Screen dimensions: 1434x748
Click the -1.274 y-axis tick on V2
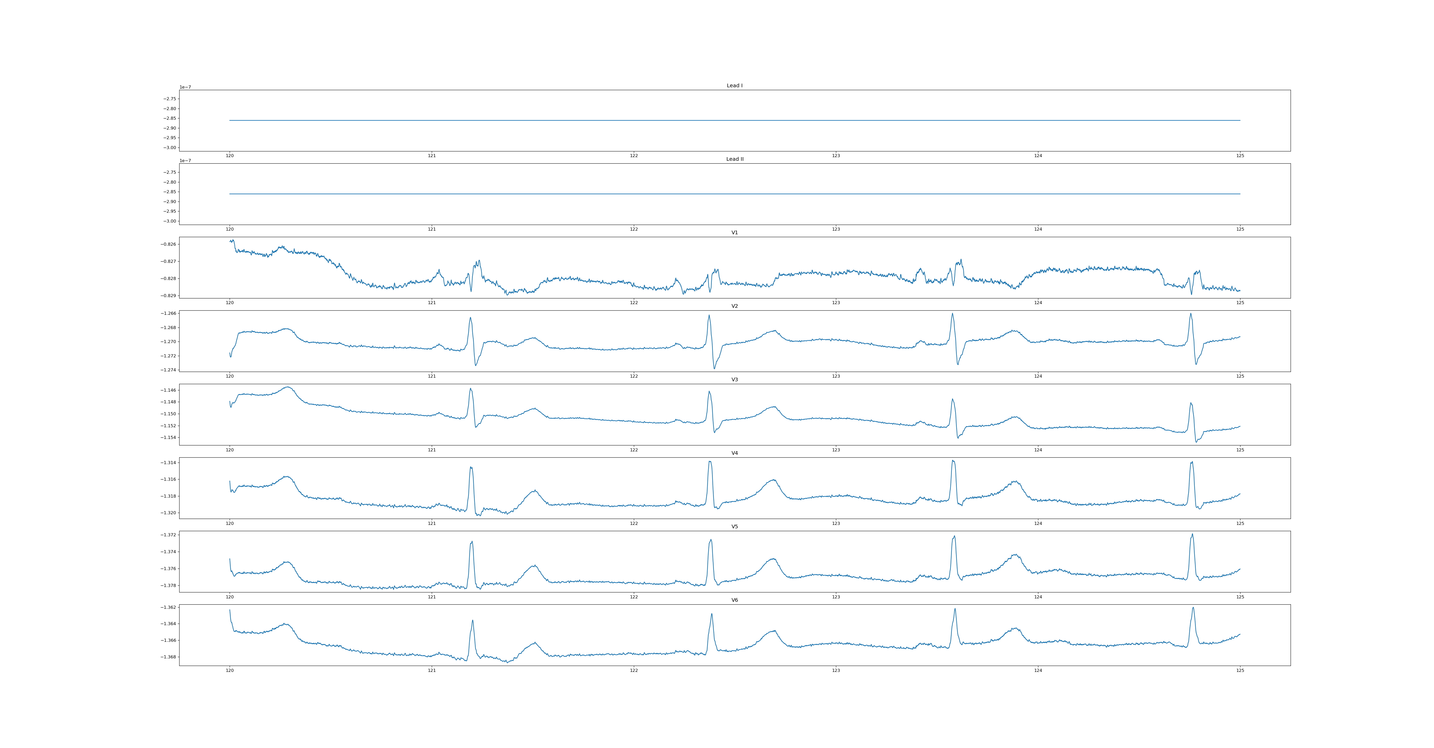169,370
